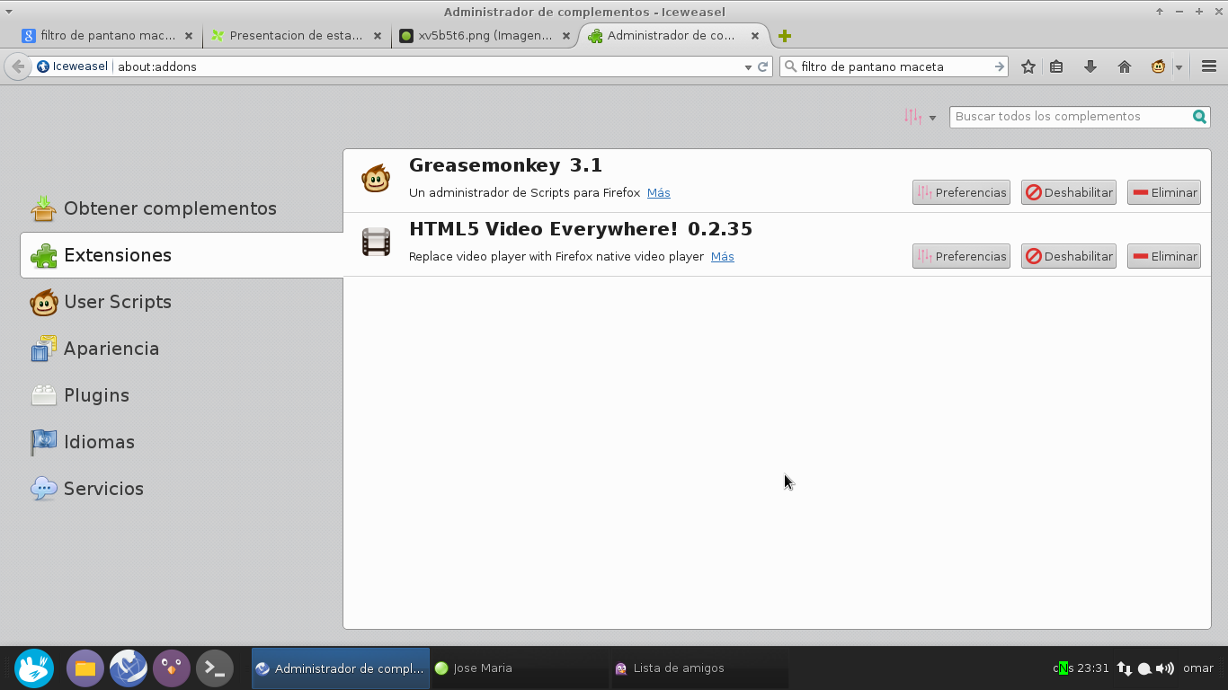This screenshot has width=1228, height=690.
Task: Click the notification bubble tray icon
Action: (x=1145, y=668)
